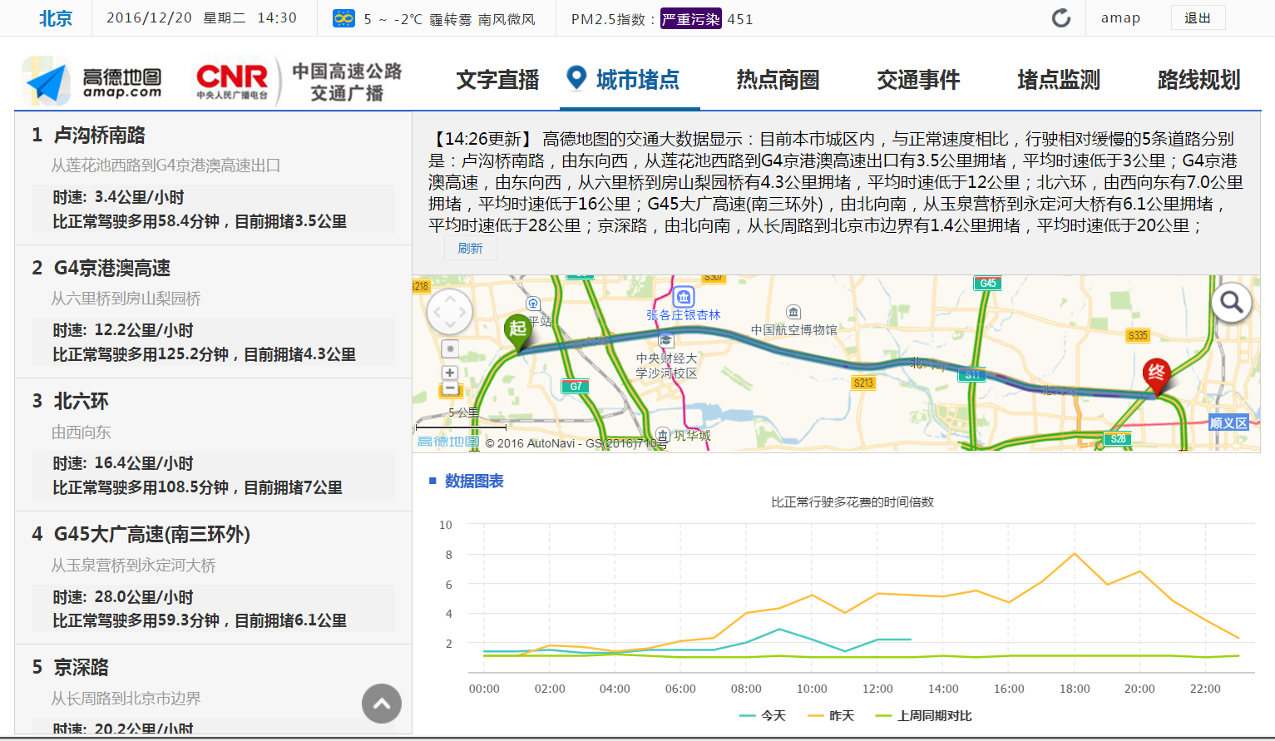Image resolution: width=1275 pixels, height=741 pixels.
Task: Click the 退出 logout button
Action: (1198, 17)
